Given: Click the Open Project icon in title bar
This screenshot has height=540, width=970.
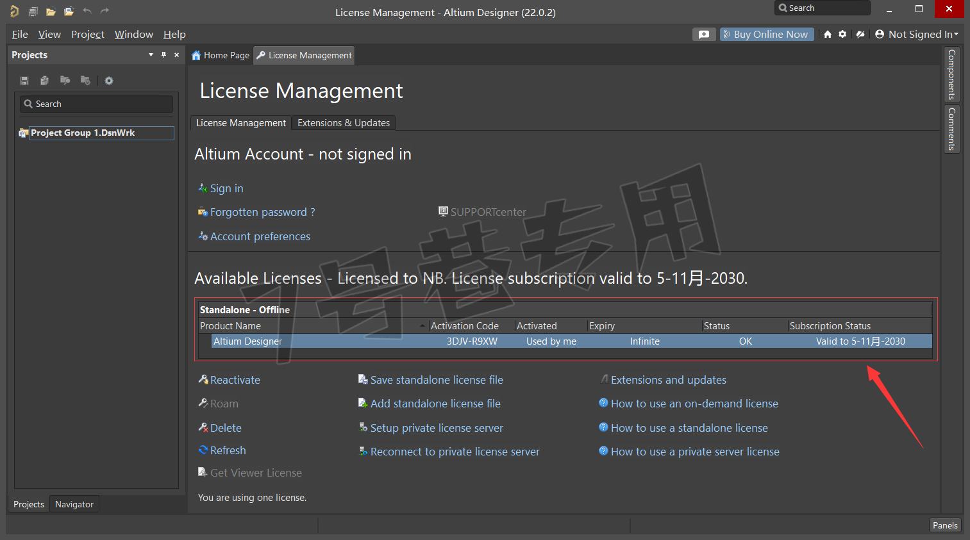Looking at the screenshot, I should tap(69, 11).
